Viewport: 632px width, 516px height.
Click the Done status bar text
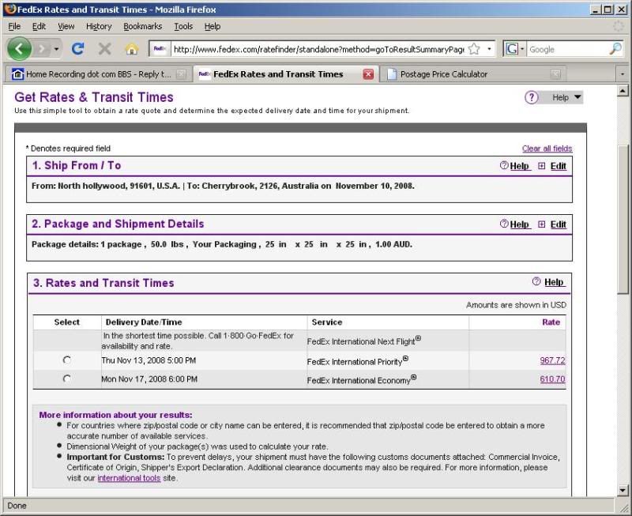[x=17, y=506]
